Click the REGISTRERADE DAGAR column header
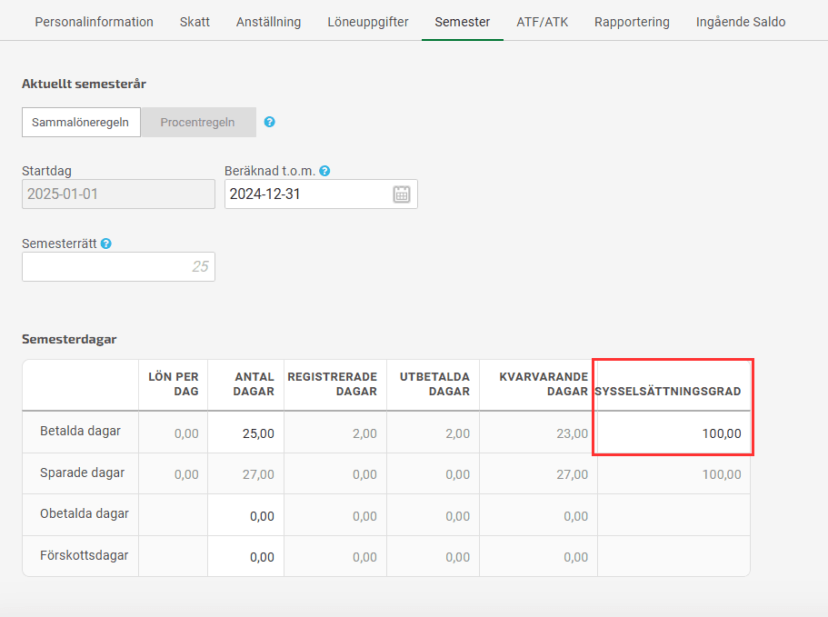The height and width of the screenshot is (617, 828). [332, 383]
